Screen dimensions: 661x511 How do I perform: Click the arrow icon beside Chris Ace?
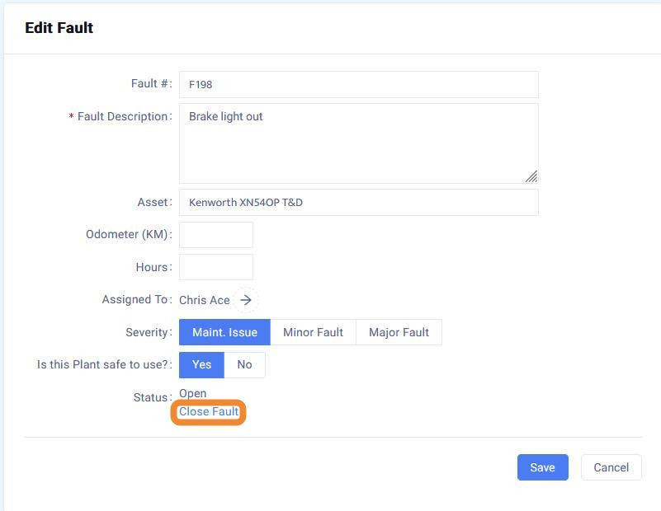click(245, 300)
